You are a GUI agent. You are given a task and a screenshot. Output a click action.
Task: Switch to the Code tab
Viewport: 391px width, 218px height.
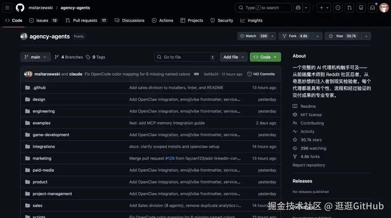point(14,20)
